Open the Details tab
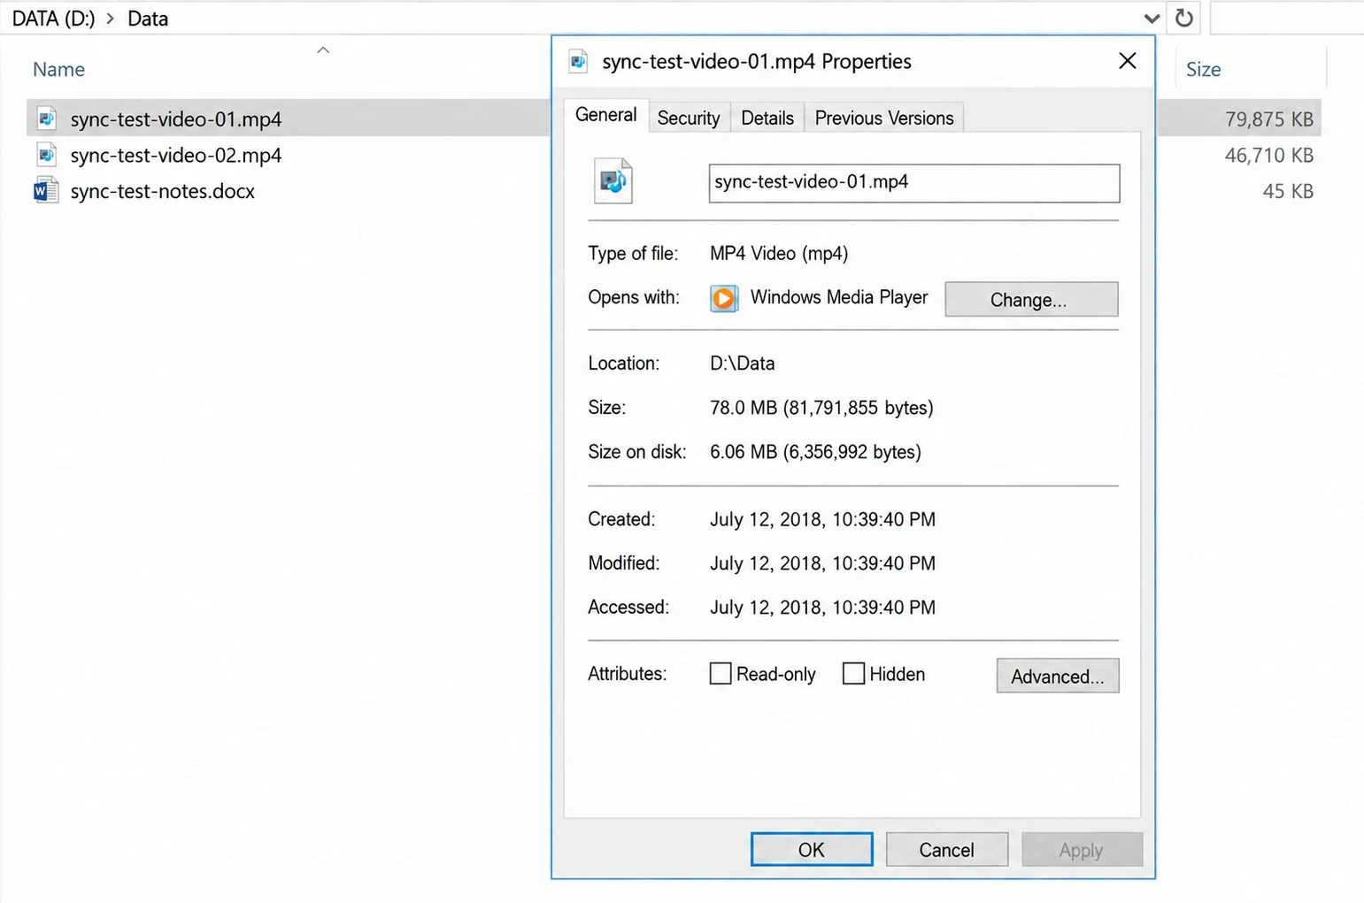 click(767, 118)
